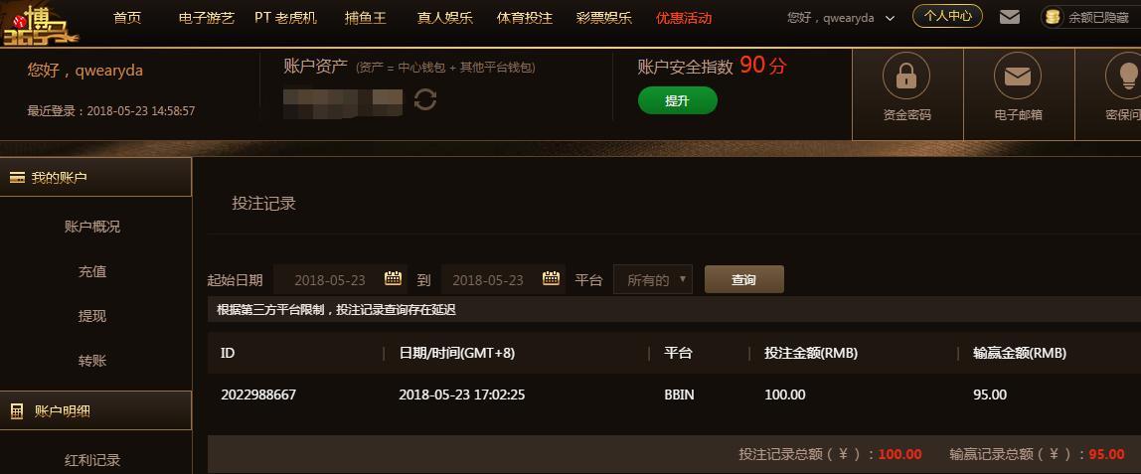Viewport: 1141px width, 474px height.
Task: Open the mail envelope icon in header
Action: pyautogui.click(x=1009, y=17)
